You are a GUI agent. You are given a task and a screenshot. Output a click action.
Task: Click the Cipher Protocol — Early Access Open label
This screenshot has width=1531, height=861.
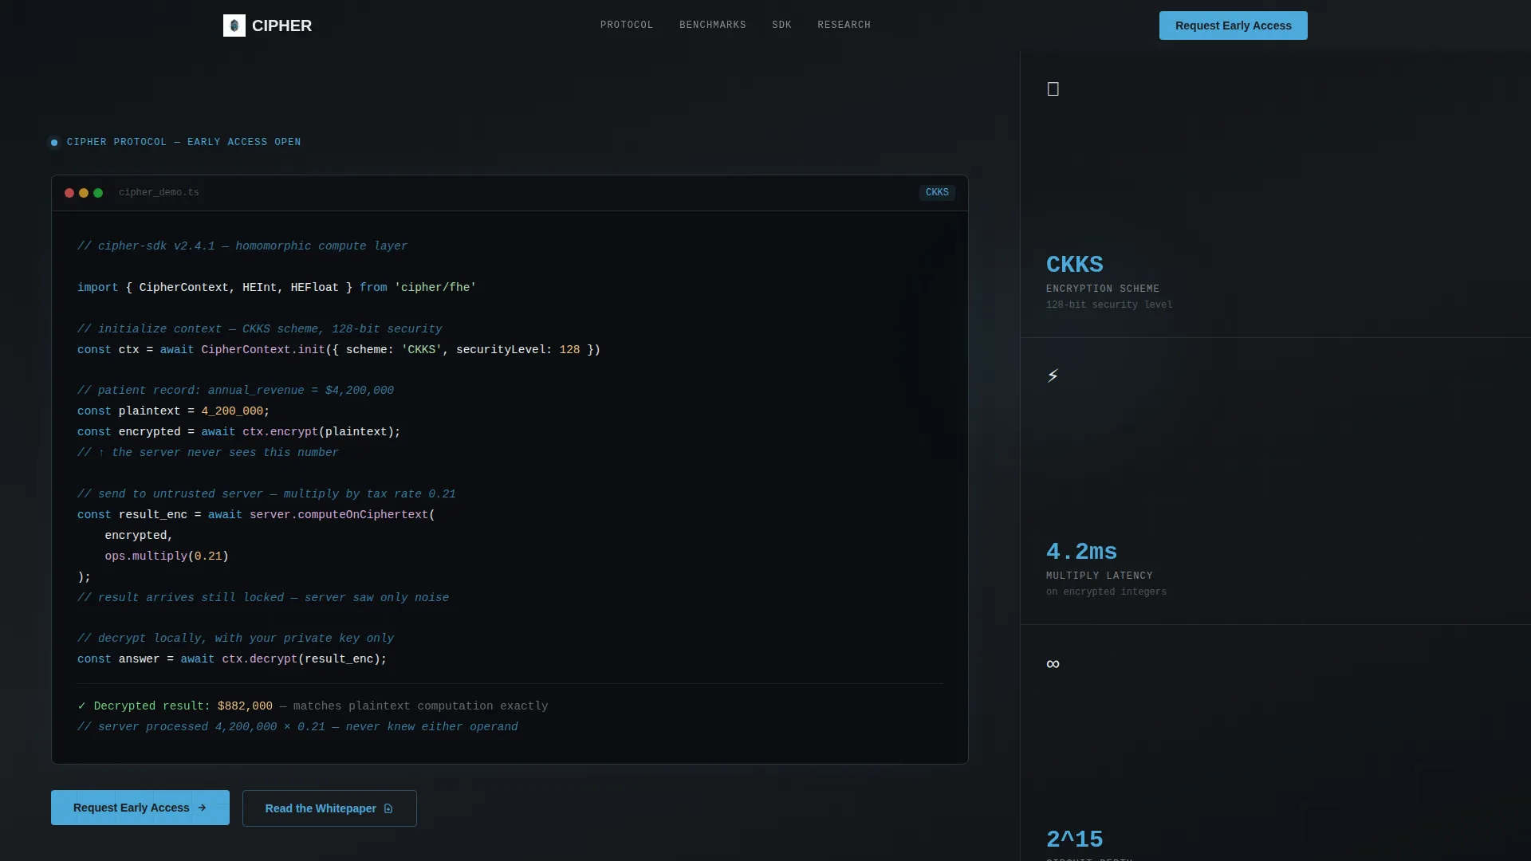tap(183, 143)
